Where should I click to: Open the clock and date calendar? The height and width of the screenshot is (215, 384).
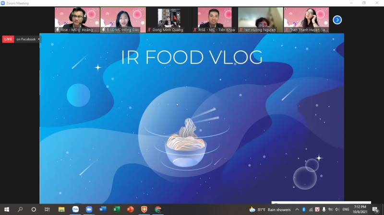(360, 209)
